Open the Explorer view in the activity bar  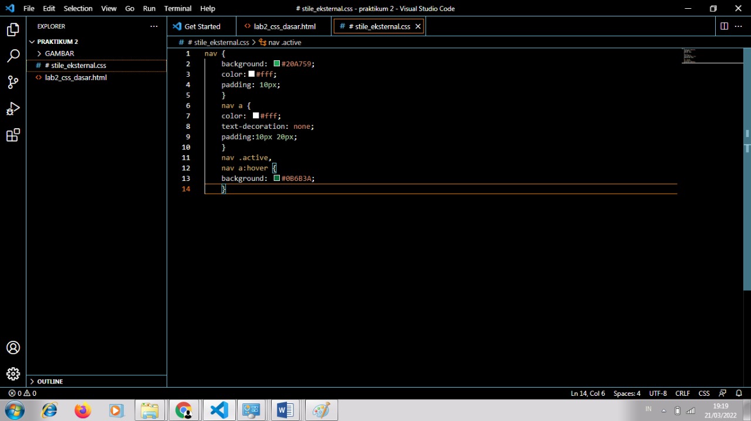(13, 29)
